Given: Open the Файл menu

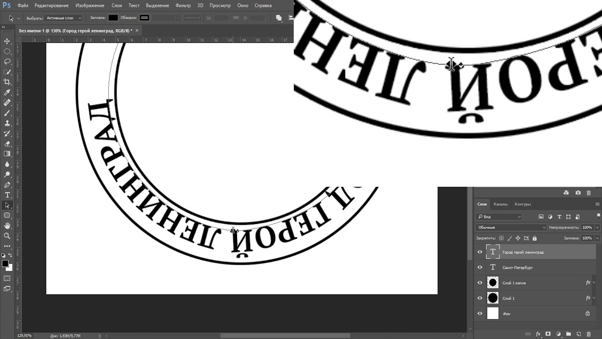Looking at the screenshot, I should 23,6.
